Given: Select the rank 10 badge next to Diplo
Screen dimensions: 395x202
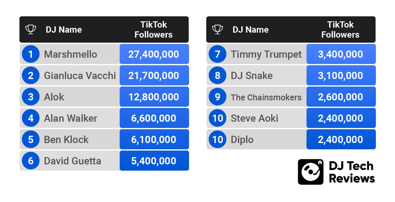Looking at the screenshot, I should coord(218,140).
